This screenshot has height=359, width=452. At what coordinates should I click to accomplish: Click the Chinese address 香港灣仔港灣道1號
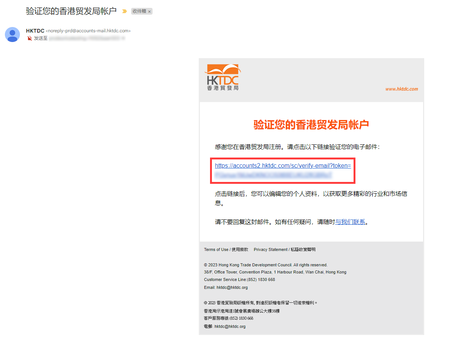click(242, 311)
